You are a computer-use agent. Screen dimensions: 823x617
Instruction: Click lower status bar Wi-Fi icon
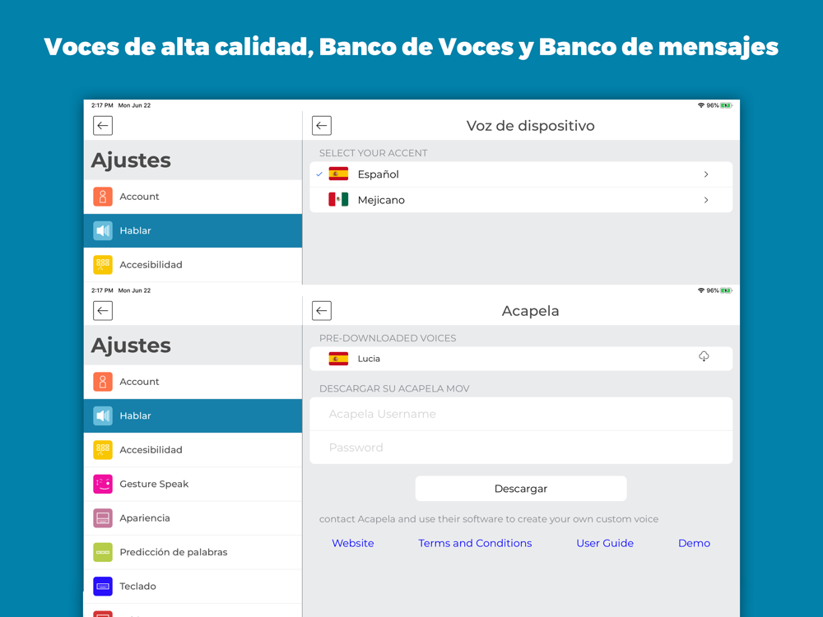(x=700, y=290)
